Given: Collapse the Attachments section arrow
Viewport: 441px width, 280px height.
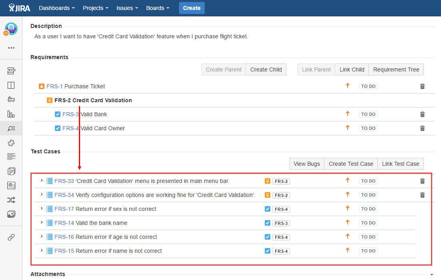Looking at the screenshot, I should click(432, 275).
